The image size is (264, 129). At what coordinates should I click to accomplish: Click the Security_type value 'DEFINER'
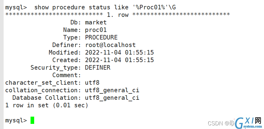click(x=98, y=68)
